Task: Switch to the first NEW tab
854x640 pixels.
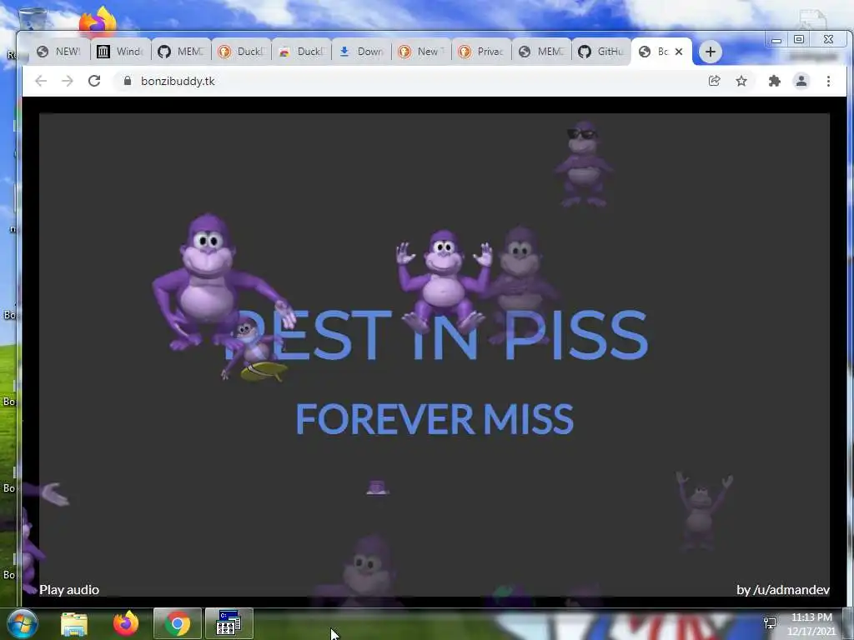Action: click(x=60, y=52)
